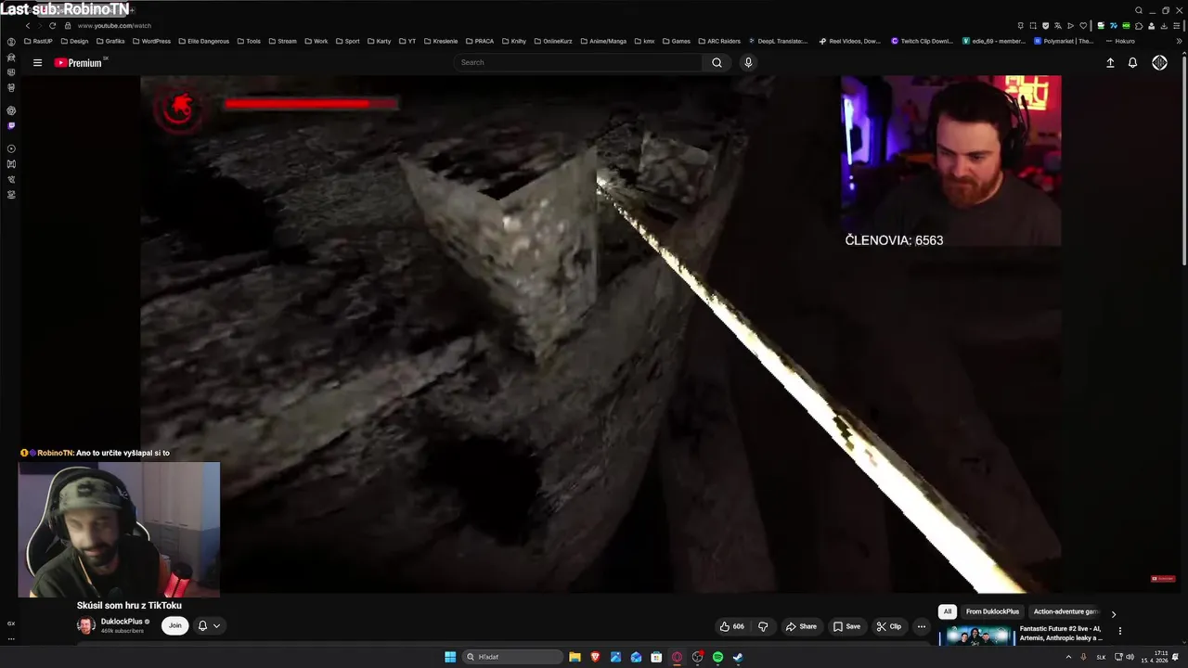Open DuklockPlus channel avatar
Viewport: 1188px width, 668px height.
pos(85,626)
